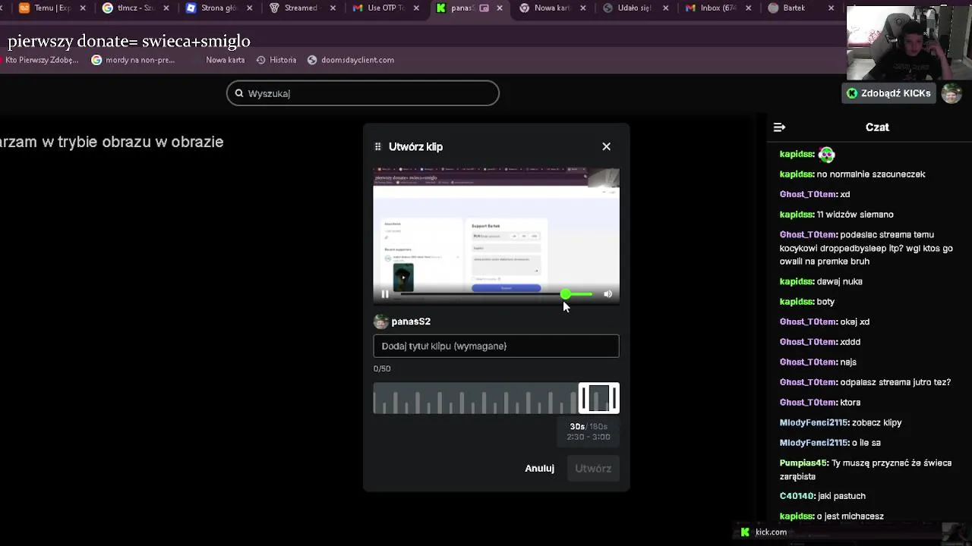The height and width of the screenshot is (546, 972).
Task: Click the Czat panel header
Action: 877,127
